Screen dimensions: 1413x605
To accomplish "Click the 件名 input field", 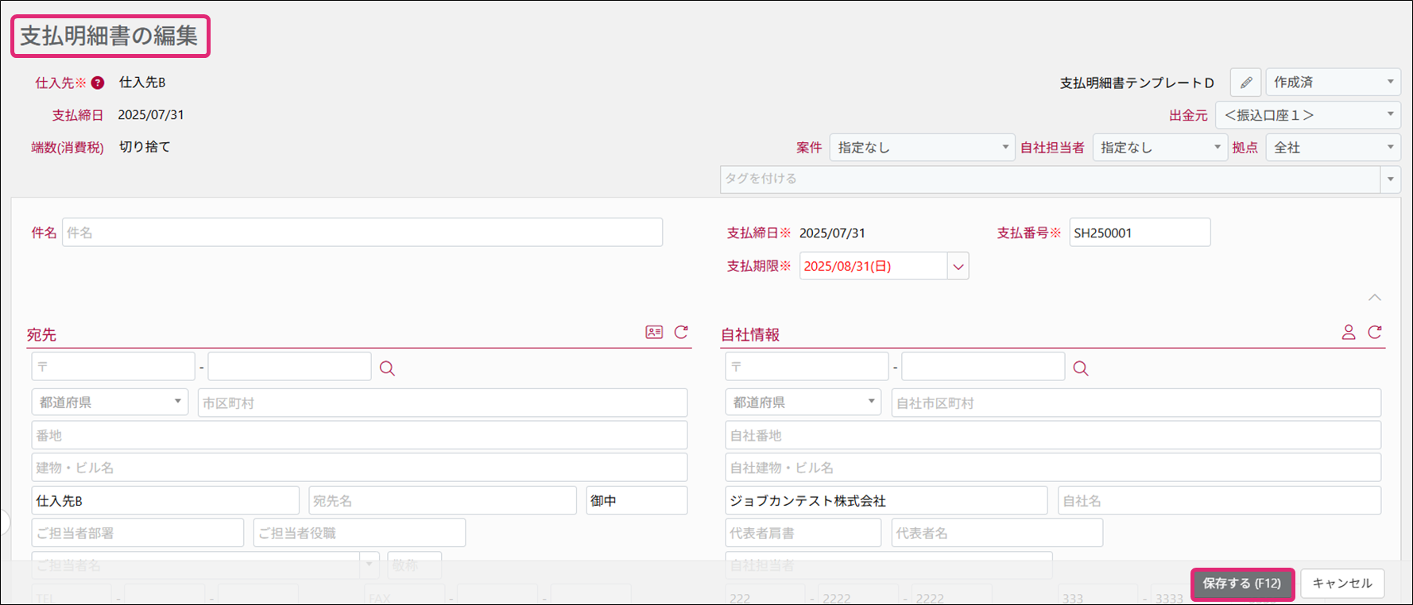I will (x=362, y=233).
